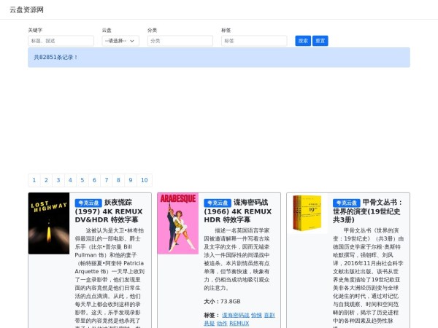Click 夸克云盘 badge on 谍海密码战 card

tap(218, 202)
